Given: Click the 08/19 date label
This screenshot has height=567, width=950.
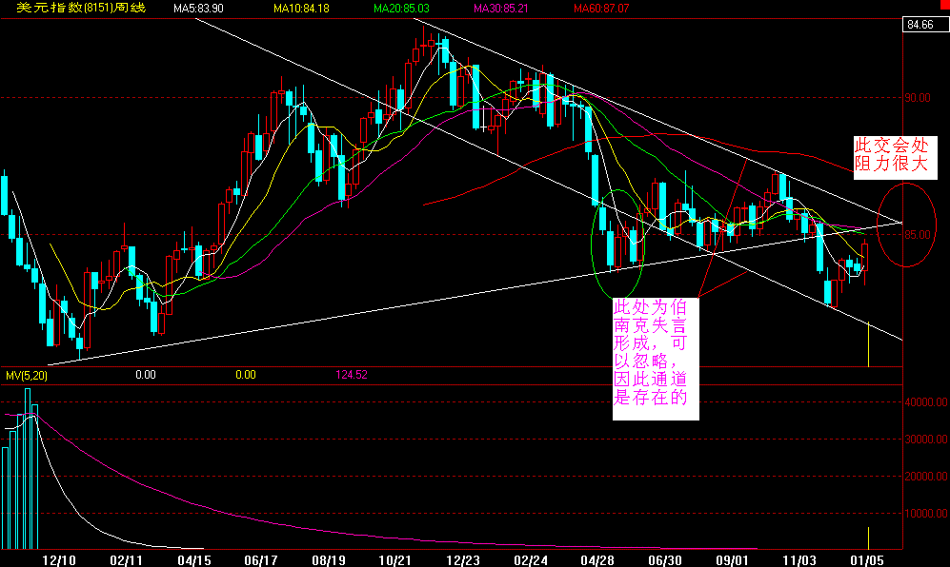Looking at the screenshot, I should (x=329, y=560).
